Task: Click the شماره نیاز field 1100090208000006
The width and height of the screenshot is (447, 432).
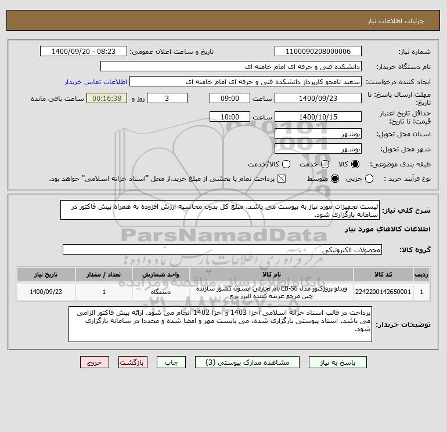Action: click(x=318, y=51)
